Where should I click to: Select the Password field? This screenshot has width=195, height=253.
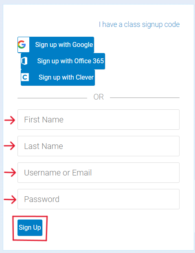click(99, 199)
